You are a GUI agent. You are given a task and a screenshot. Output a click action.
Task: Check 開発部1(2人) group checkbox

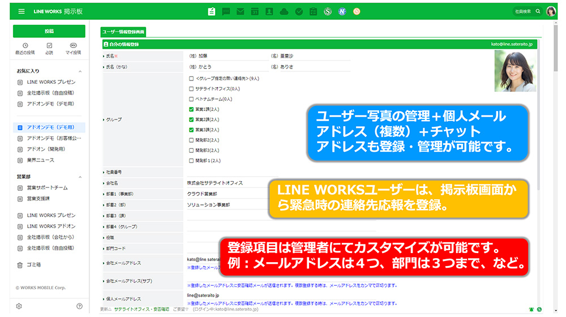pyautogui.click(x=191, y=161)
